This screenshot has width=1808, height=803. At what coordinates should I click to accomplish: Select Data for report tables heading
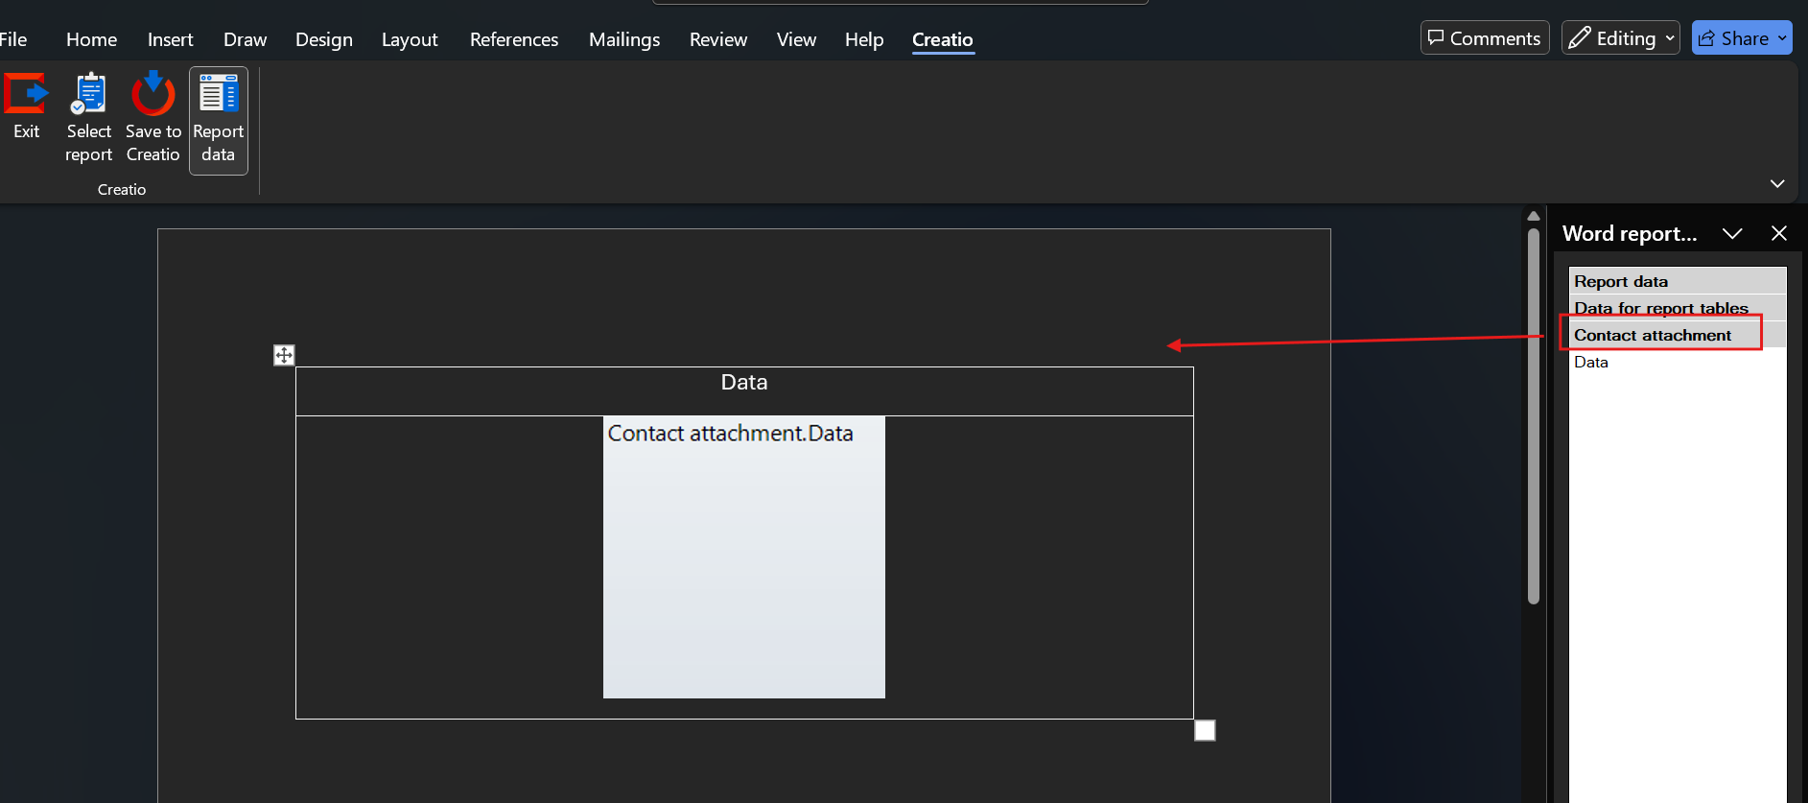click(x=1660, y=308)
